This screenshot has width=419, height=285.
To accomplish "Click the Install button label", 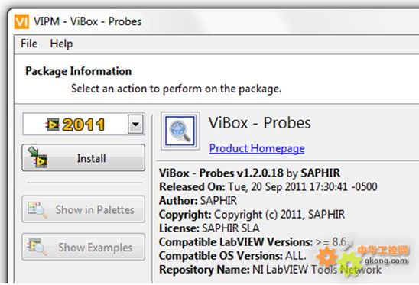I will point(92,158).
